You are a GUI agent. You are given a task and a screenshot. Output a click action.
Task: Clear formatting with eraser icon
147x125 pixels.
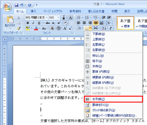66,23
